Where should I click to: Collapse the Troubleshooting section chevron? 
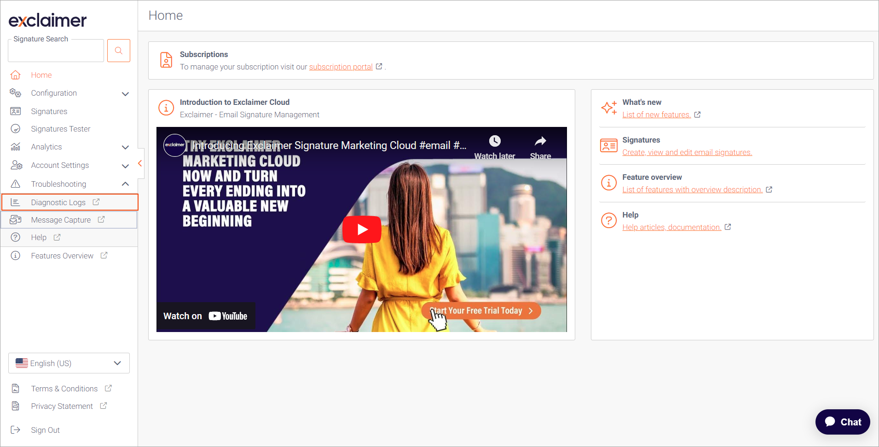(x=125, y=184)
